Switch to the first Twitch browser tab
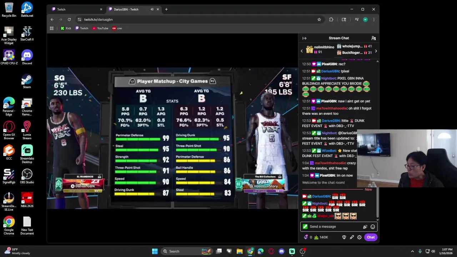Viewport: 457px width, 257px height. pyautogui.click(x=76, y=9)
